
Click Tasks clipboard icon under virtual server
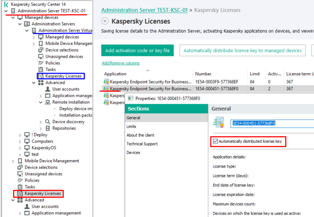coord(41,70)
